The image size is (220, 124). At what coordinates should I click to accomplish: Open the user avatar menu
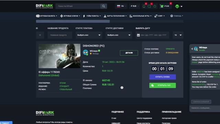click(177, 6)
